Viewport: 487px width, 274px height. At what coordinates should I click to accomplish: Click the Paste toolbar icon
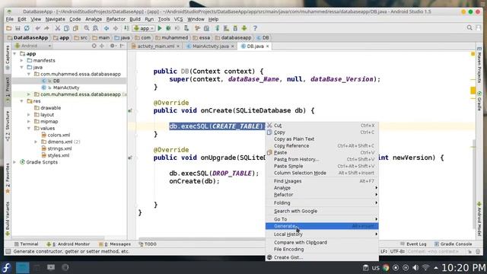(x=75, y=28)
